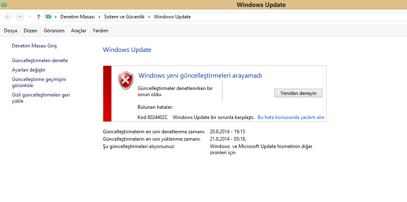
Task: Expand chevron after Sistem ve Güvenlik
Action: 149,17
